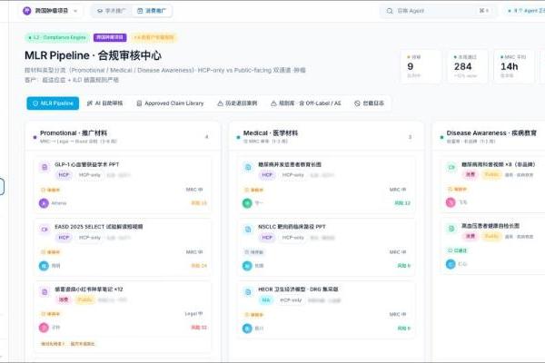The image size is (545, 363).
Task: Click the L2 · Compliance Engine badge
Action: point(57,37)
